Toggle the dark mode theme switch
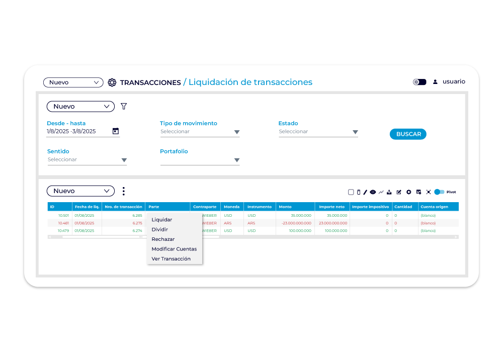The height and width of the screenshot is (352, 503). point(420,82)
